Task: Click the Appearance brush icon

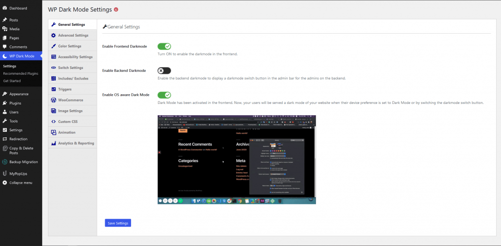Action: click(5, 94)
